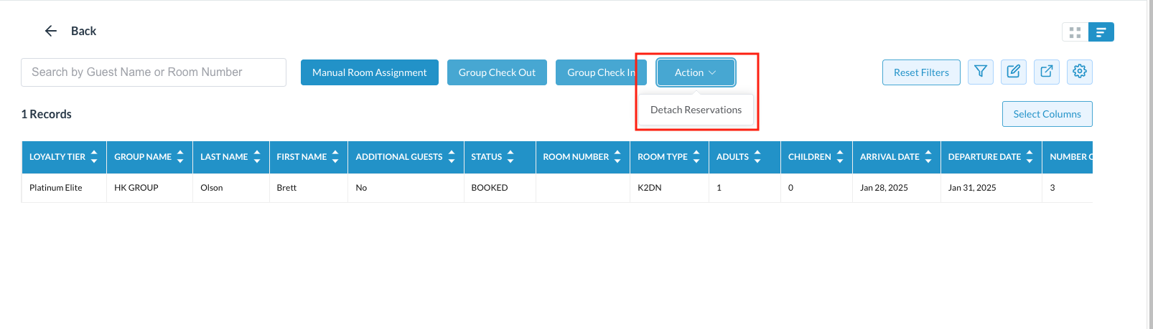Image resolution: width=1153 pixels, height=329 pixels.
Task: Open the Select Columns chooser
Action: (x=1047, y=114)
